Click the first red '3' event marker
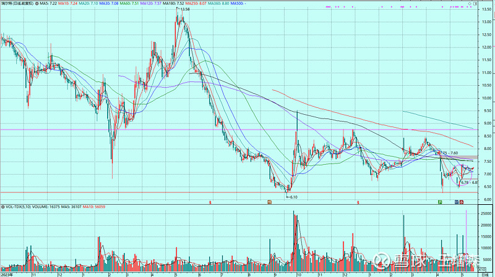495x277 pixels. [210, 202]
